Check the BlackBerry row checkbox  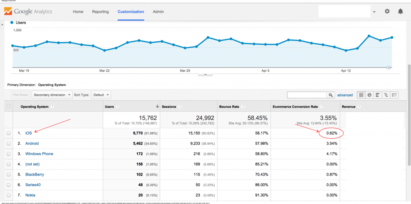[x=9, y=175]
